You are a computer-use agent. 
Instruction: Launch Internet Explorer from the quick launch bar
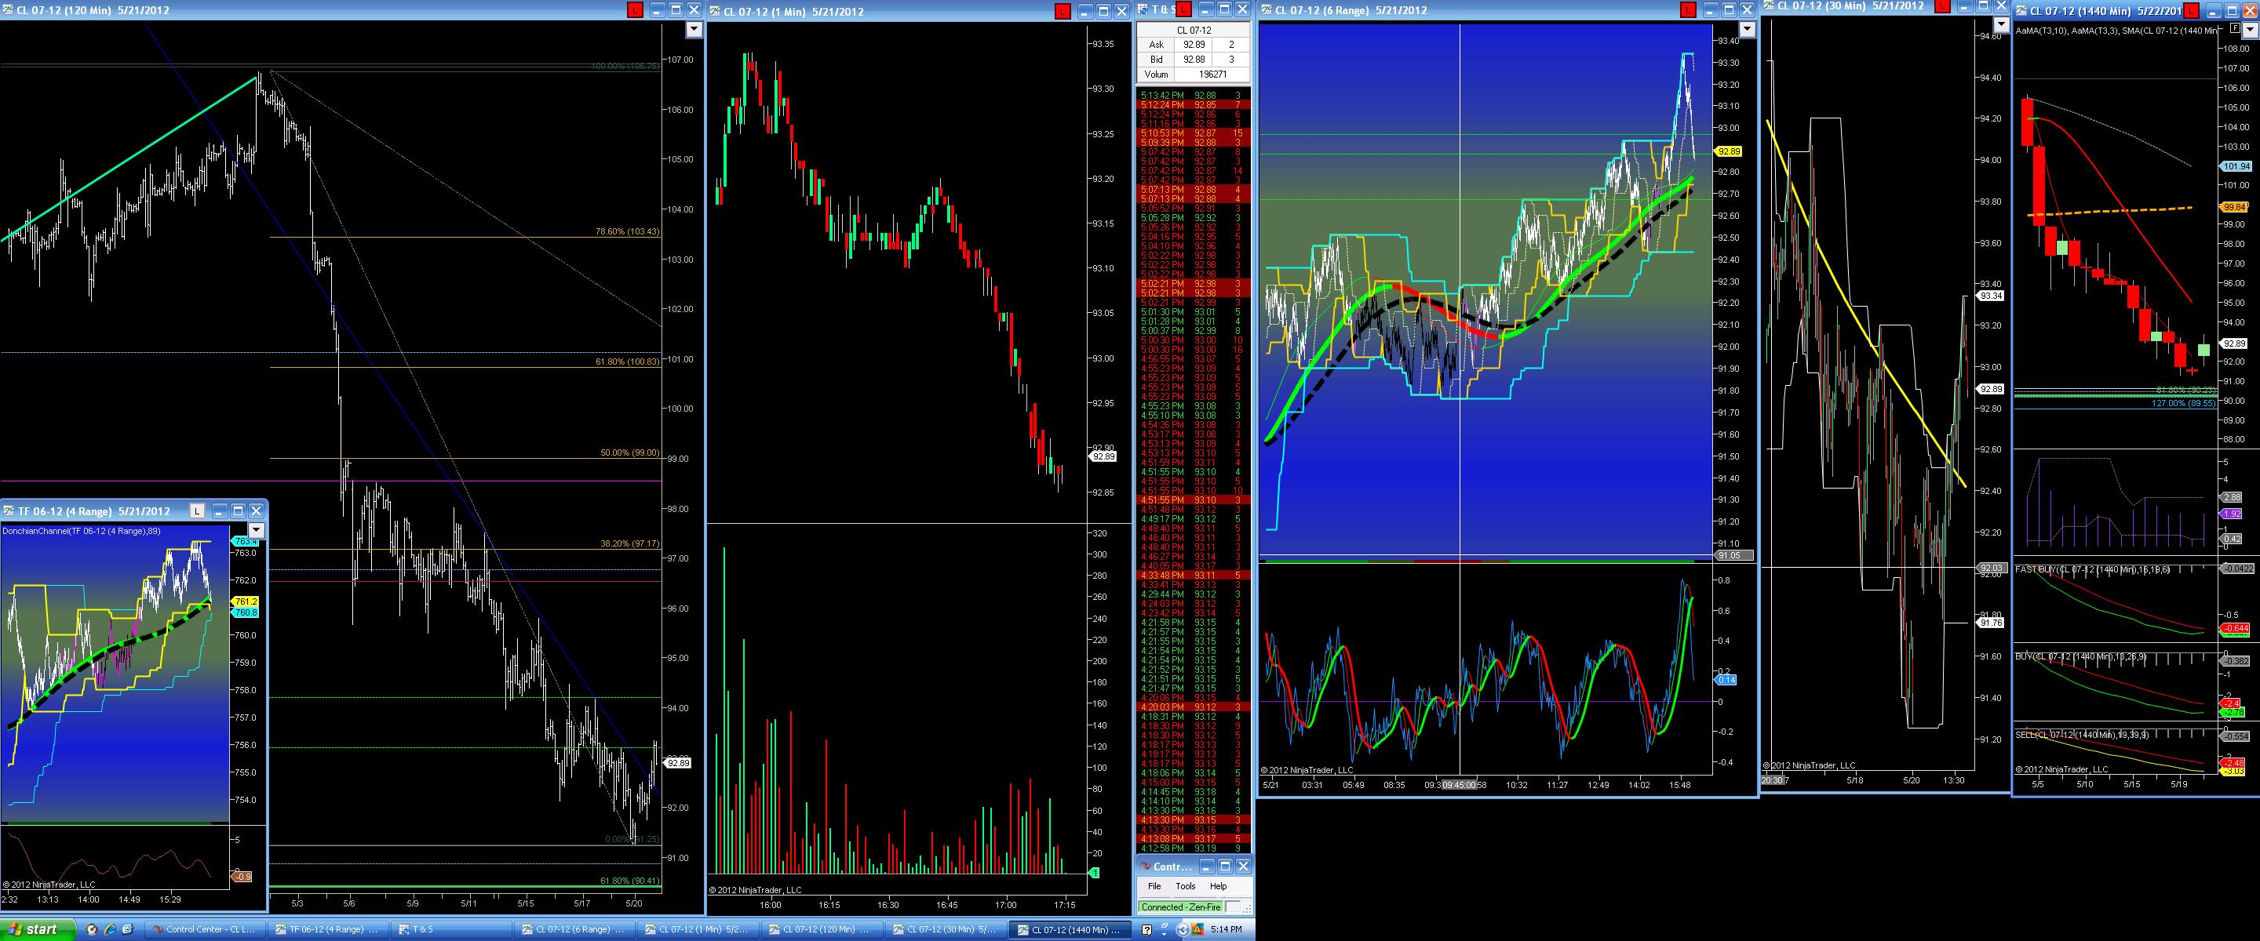pyautogui.click(x=110, y=929)
